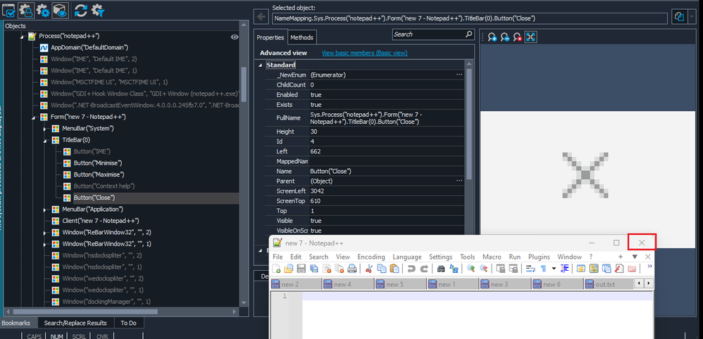Toggle eye icon on Process("notepad++") row

235,37
